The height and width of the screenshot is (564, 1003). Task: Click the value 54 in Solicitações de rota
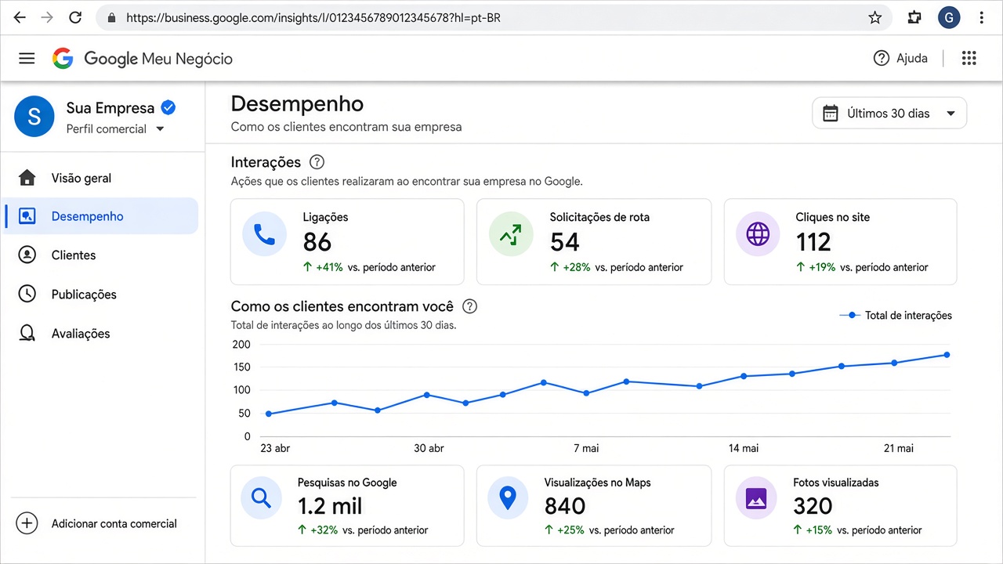[x=564, y=243]
